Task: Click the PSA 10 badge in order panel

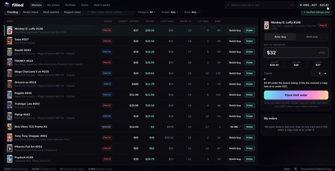Action: click(323, 25)
